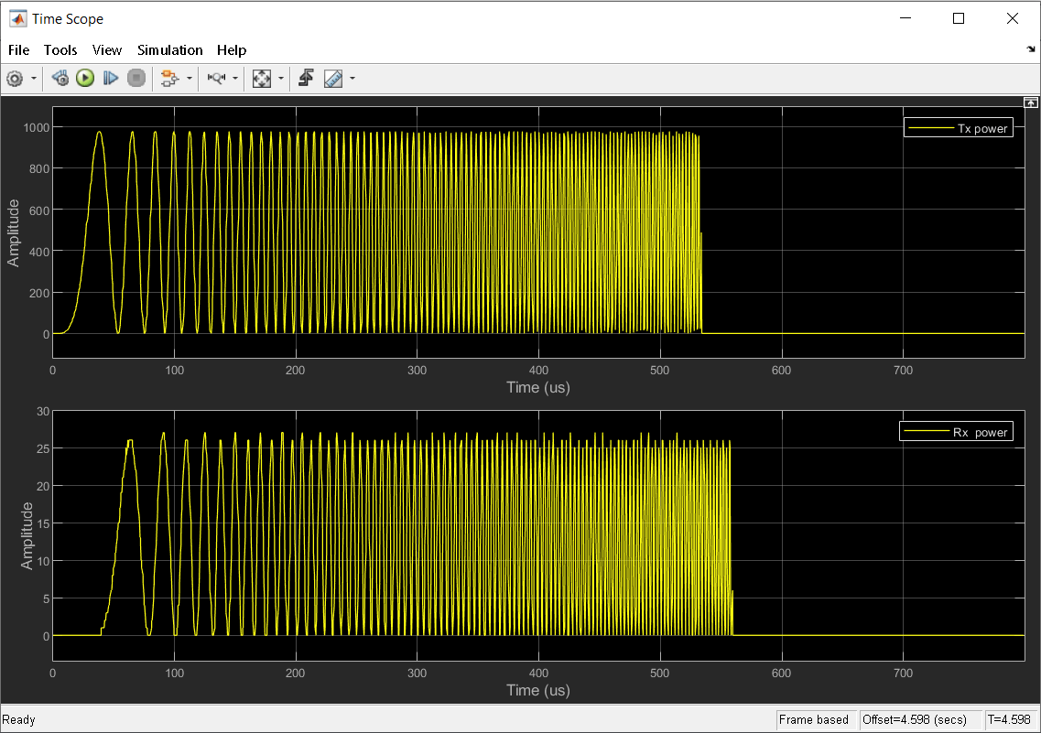Expand the dropdown arrow beside gear icon
This screenshot has height=733, width=1041.
34,79
